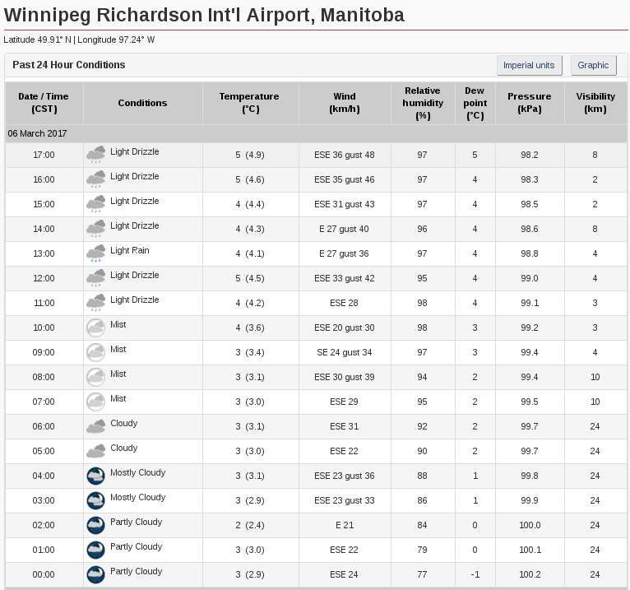This screenshot has height=590, width=630.
Task: Select the Visibility (km) column header
Action: (x=595, y=103)
